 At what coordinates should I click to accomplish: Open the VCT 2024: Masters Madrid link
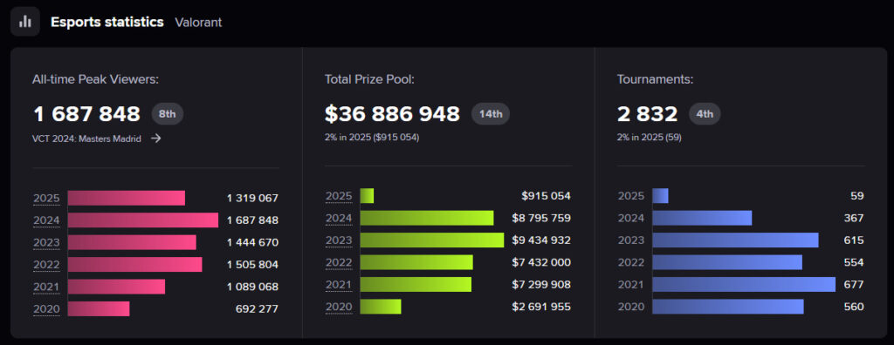[x=86, y=139]
